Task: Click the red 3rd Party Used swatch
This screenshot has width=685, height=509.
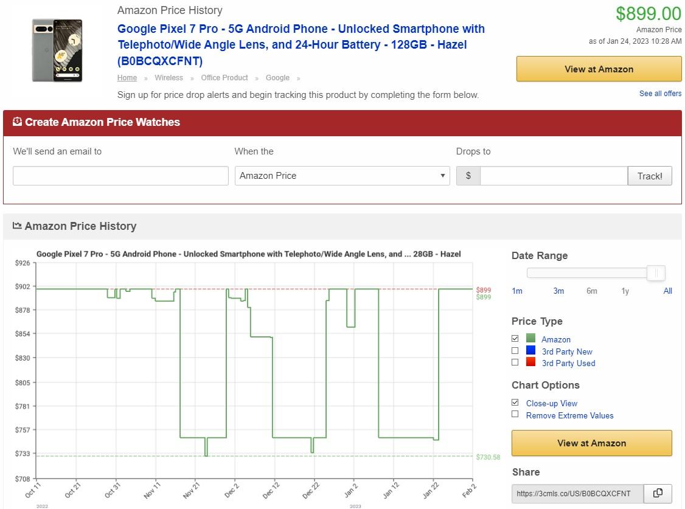Action: pos(530,362)
